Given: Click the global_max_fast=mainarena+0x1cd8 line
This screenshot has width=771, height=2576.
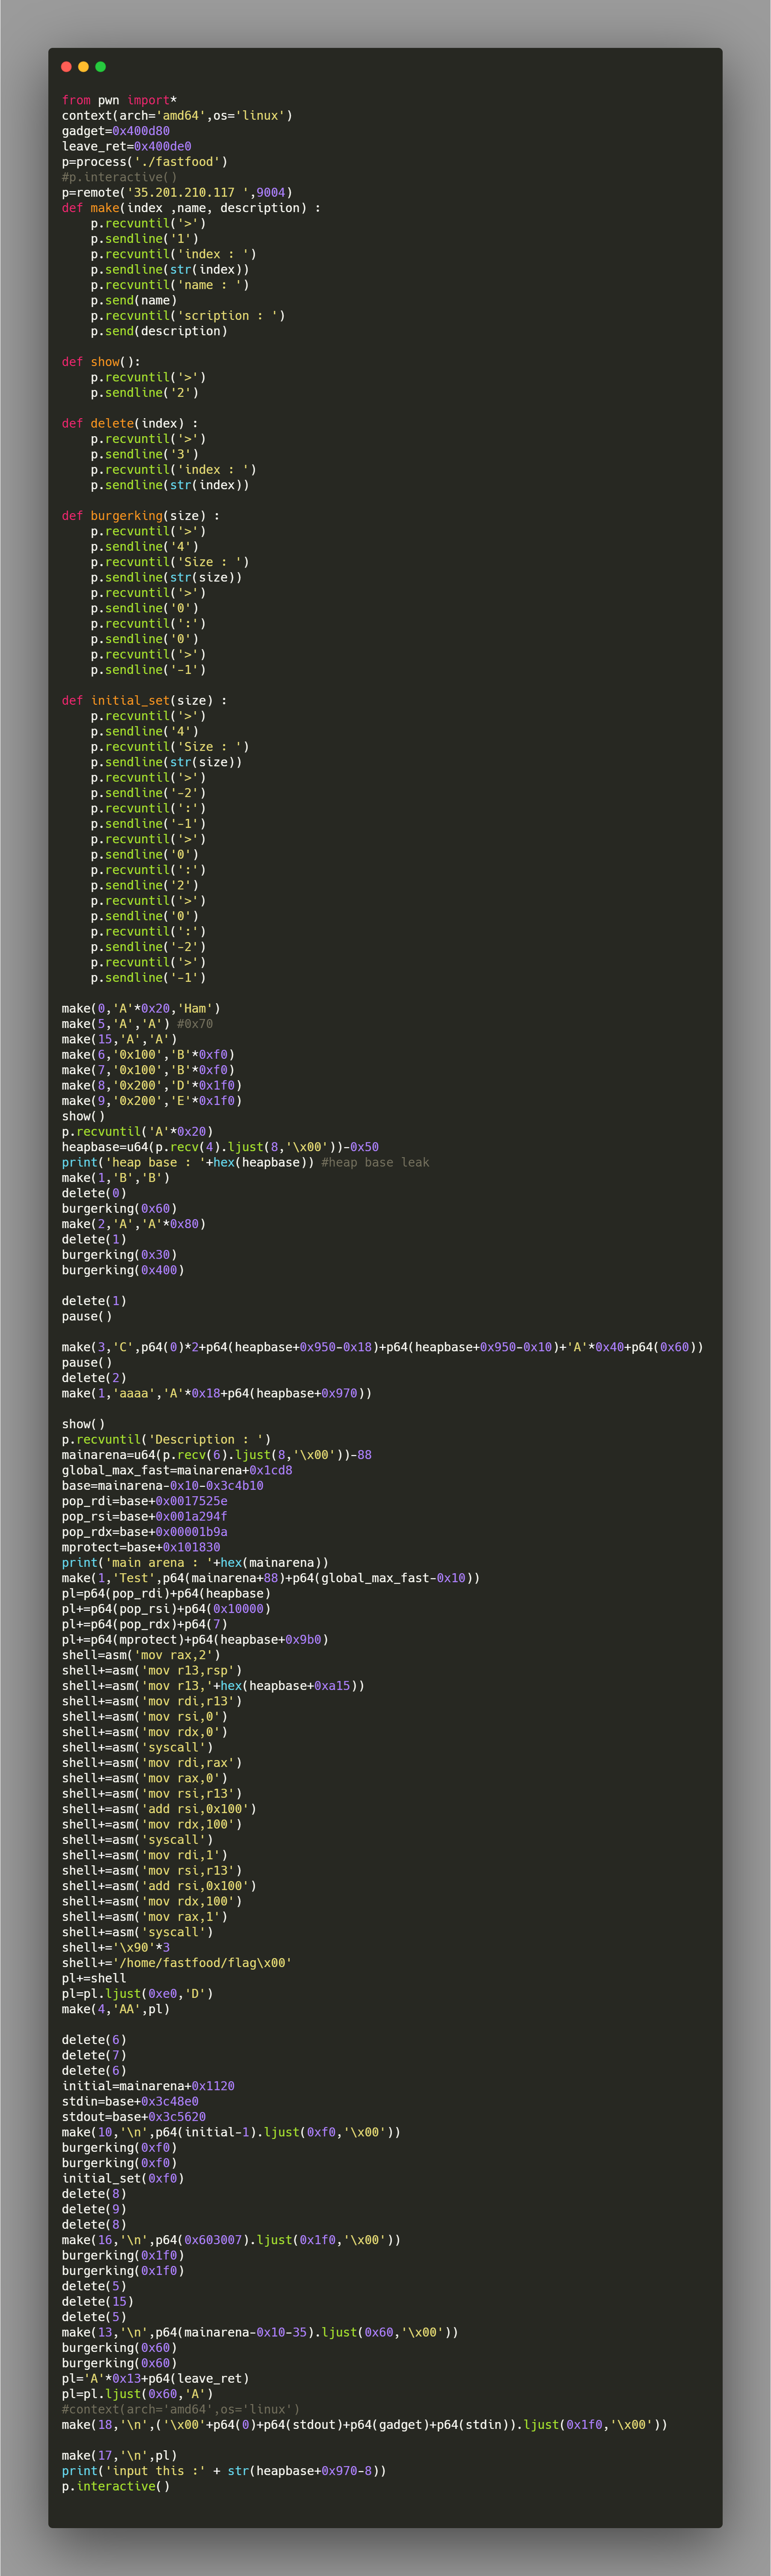Looking at the screenshot, I should 177,1470.
